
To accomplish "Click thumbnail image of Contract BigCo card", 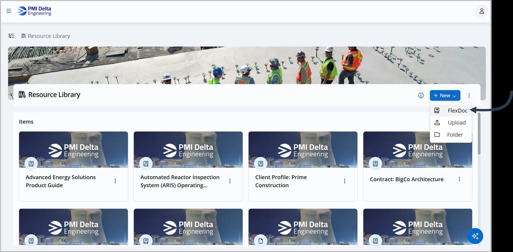I will (417, 150).
